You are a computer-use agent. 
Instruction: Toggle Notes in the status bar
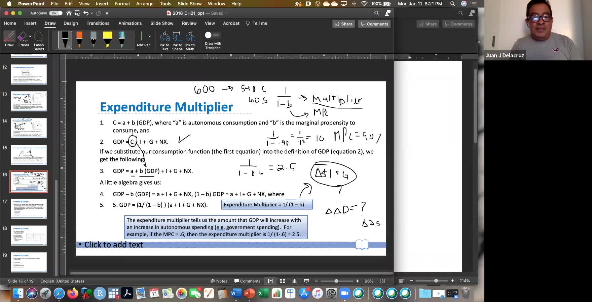219,281
